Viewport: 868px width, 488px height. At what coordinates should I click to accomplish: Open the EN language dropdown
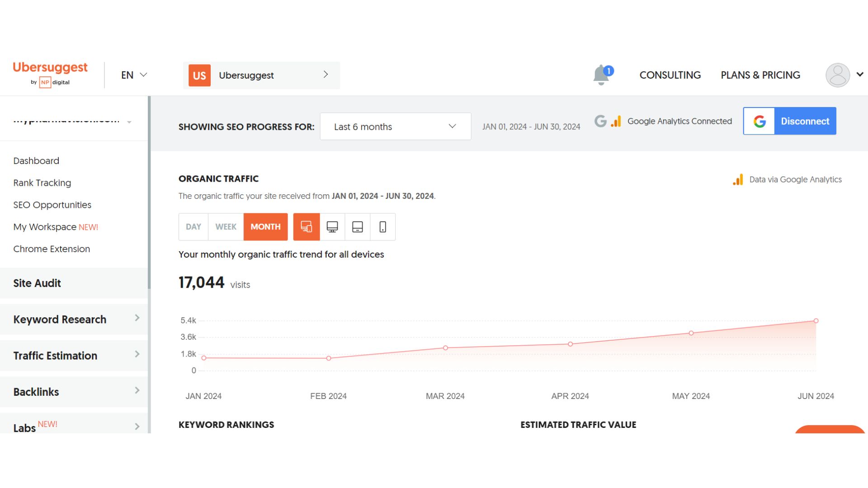(x=134, y=75)
